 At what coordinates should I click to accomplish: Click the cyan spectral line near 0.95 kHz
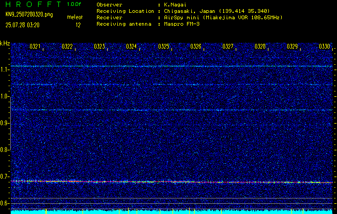(x=171, y=110)
